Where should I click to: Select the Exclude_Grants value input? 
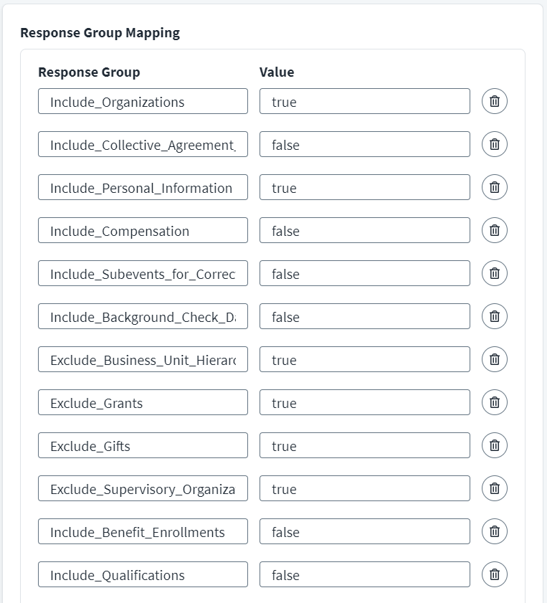coord(366,402)
